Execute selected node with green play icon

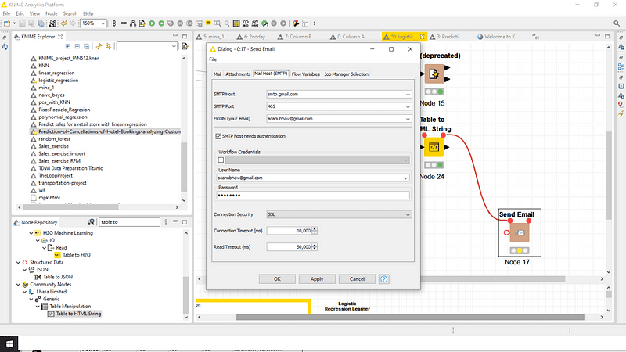(152, 23)
